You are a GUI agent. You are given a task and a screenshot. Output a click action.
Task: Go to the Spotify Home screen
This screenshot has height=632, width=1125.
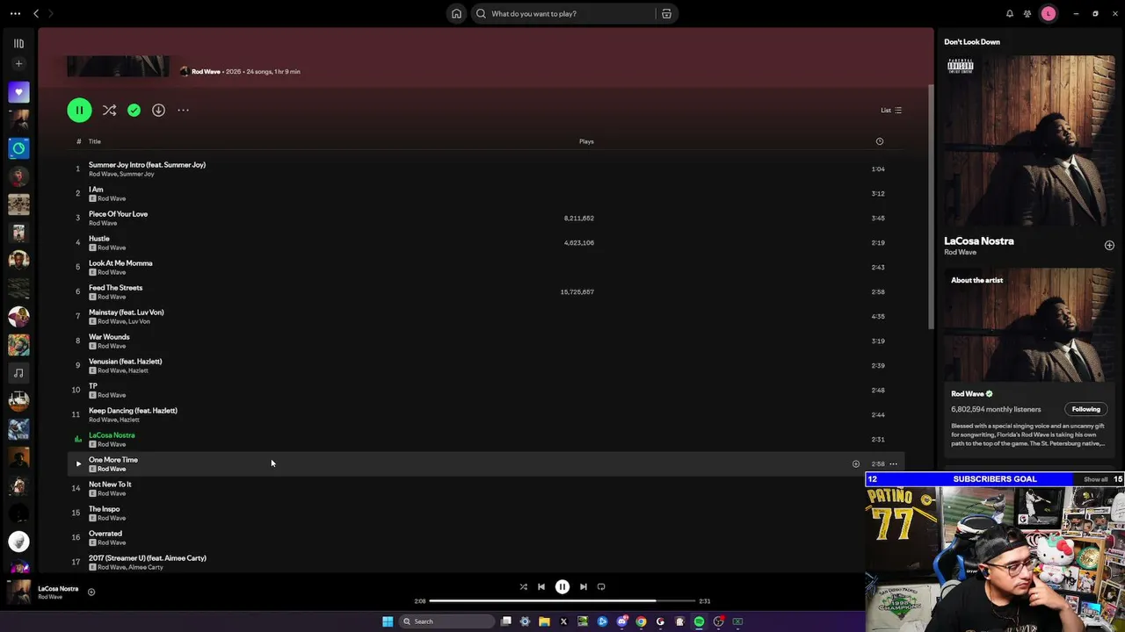click(456, 13)
